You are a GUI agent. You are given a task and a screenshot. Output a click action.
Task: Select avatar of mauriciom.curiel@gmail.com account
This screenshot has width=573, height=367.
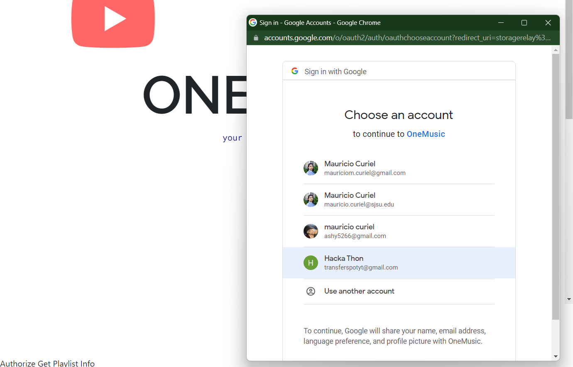coord(311,168)
